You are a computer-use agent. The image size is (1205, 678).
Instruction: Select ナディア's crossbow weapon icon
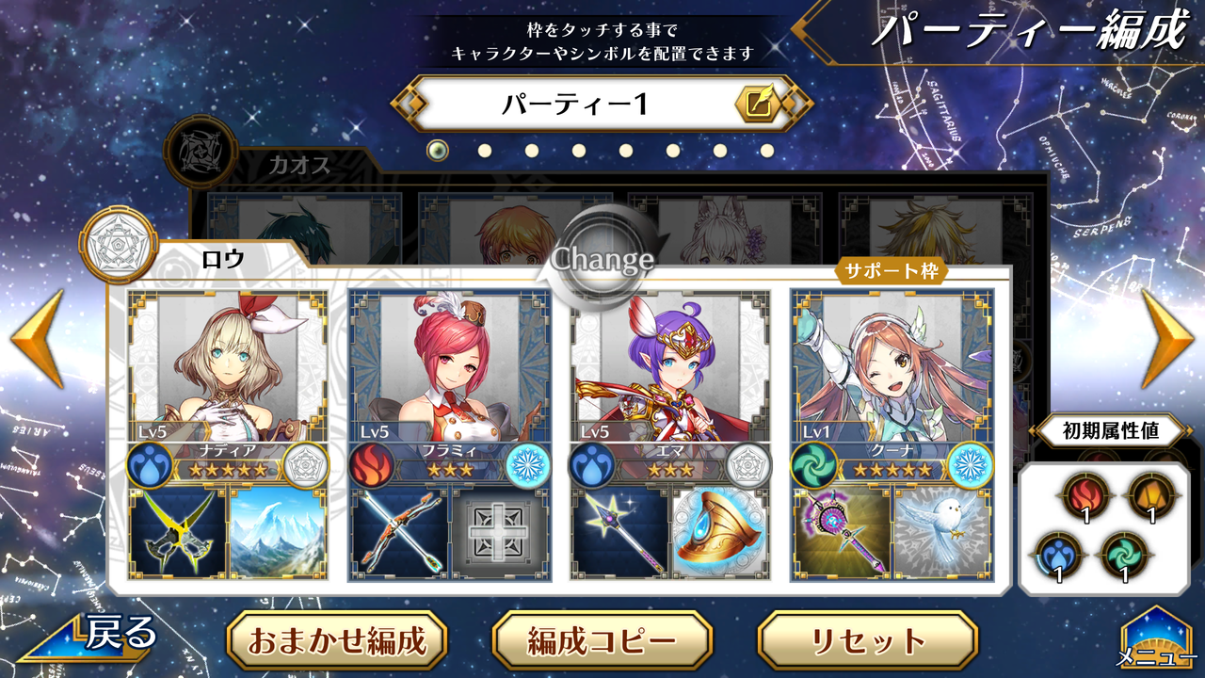178,532
